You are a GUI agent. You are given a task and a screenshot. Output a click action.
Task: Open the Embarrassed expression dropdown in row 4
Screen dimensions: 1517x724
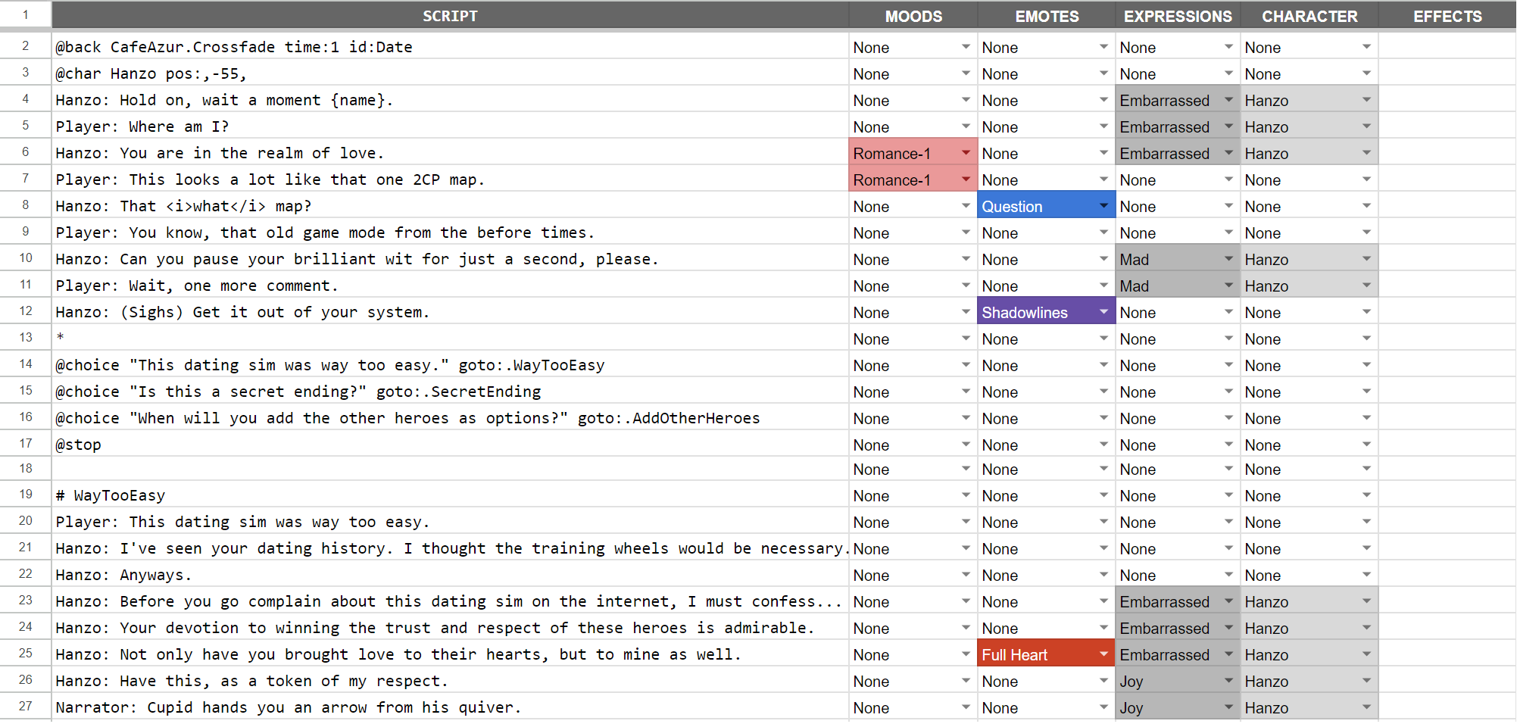coord(1228,100)
